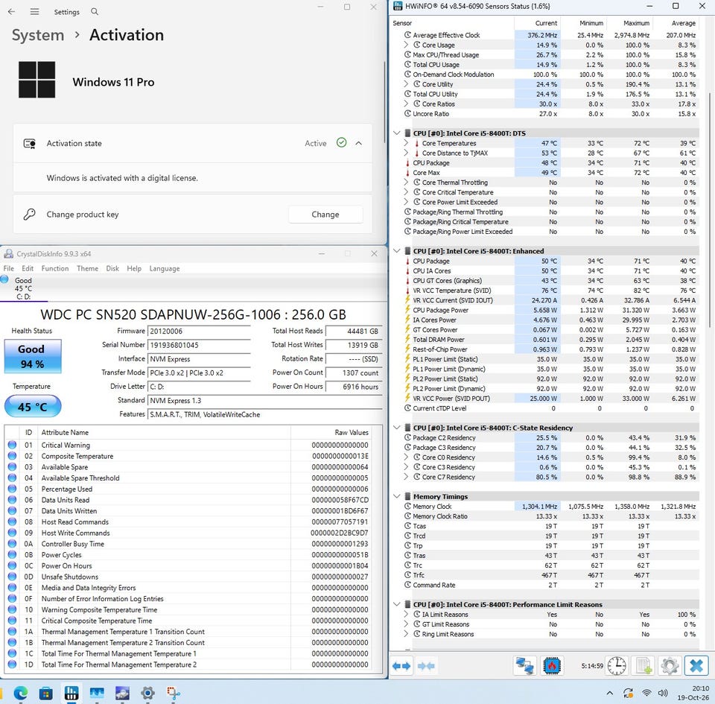This screenshot has width=715, height=704.
Task: Expand the IA Limit Reasons row
Action: pyautogui.click(x=406, y=614)
